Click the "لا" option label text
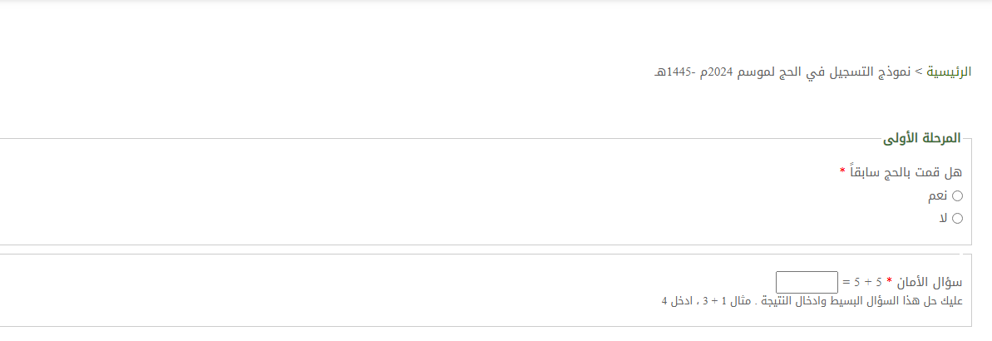The width and height of the screenshot is (992, 341). tap(943, 219)
